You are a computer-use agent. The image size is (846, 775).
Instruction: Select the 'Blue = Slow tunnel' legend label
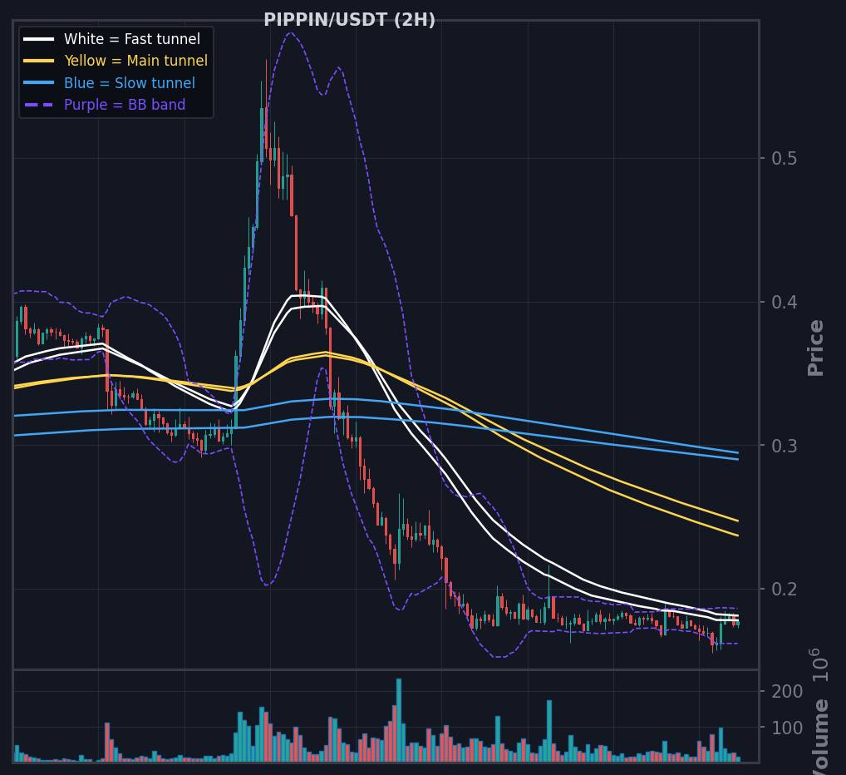[130, 83]
